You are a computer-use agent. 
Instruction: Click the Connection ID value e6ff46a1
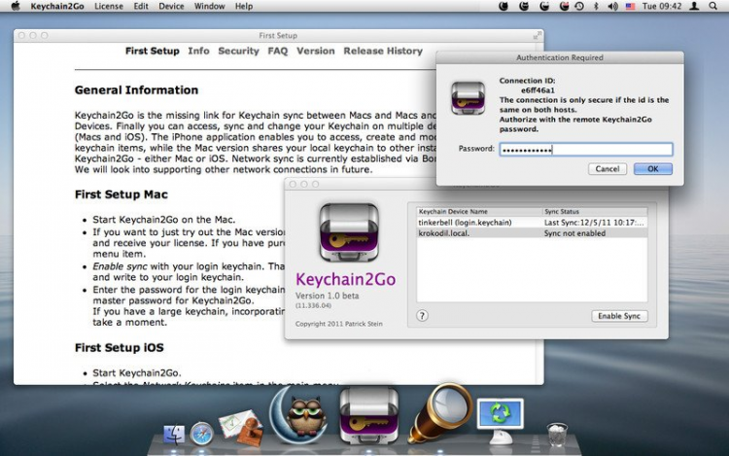click(538, 90)
